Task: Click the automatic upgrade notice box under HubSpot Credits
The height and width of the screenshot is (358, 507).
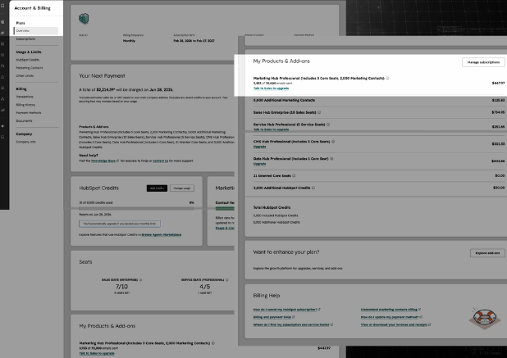Action: tap(120, 224)
